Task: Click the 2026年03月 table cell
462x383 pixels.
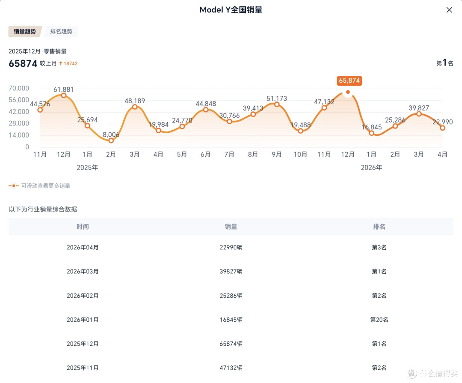Action: click(x=83, y=272)
